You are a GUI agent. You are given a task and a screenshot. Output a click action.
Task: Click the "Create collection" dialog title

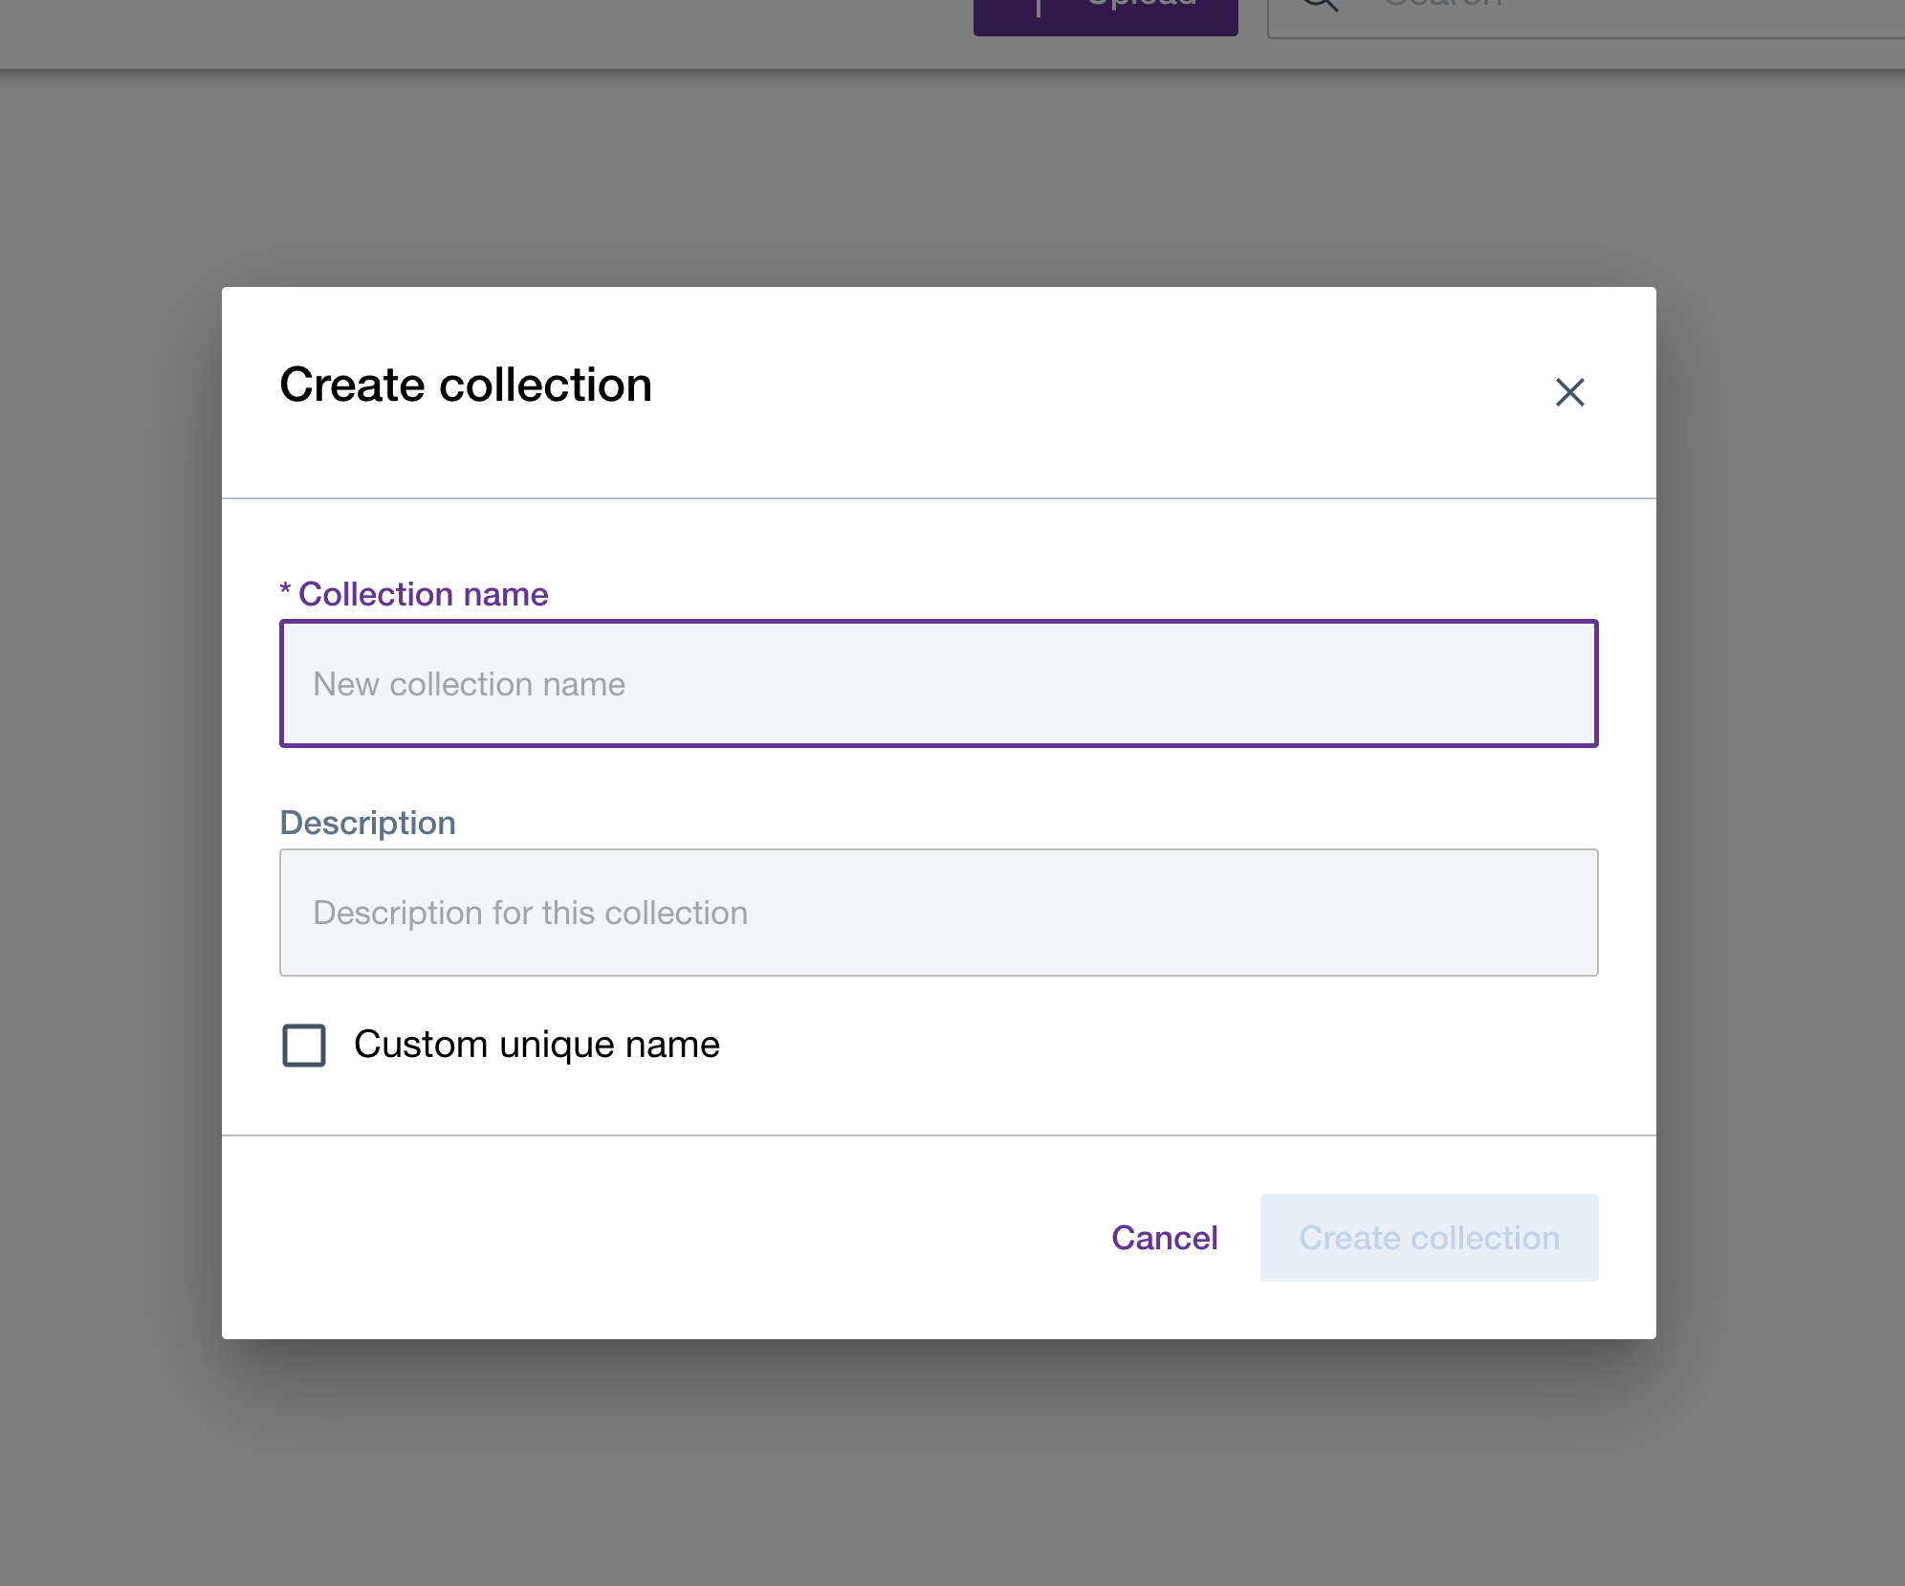click(466, 385)
